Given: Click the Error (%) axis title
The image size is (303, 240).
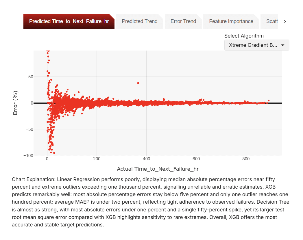Looking at the screenshot, I should point(15,103).
